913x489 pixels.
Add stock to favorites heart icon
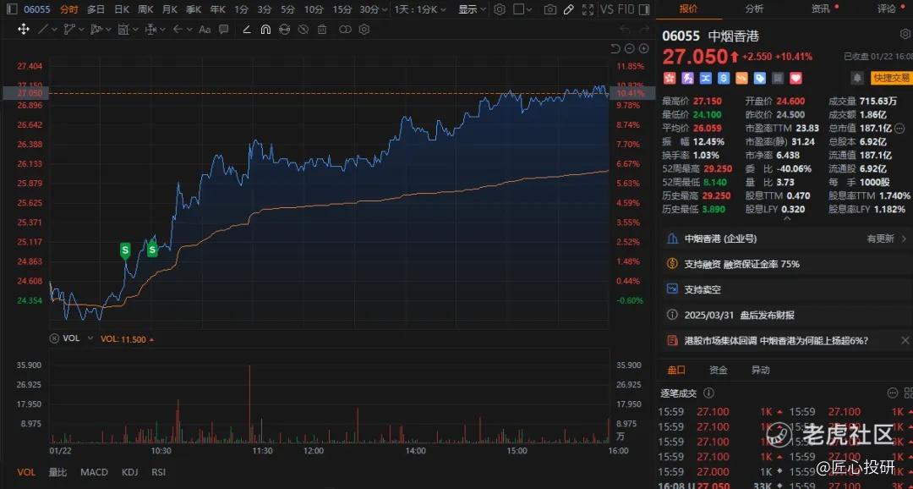point(796,78)
